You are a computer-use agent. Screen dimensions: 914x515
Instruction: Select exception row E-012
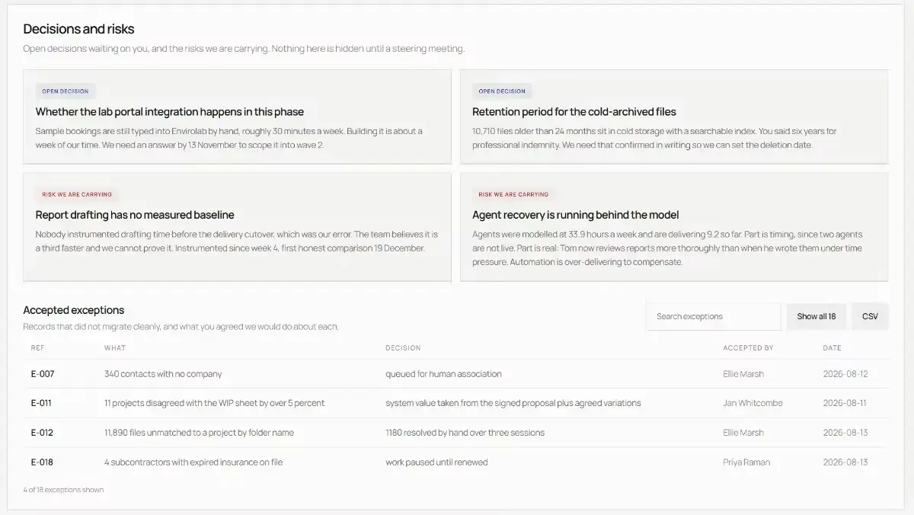point(455,433)
